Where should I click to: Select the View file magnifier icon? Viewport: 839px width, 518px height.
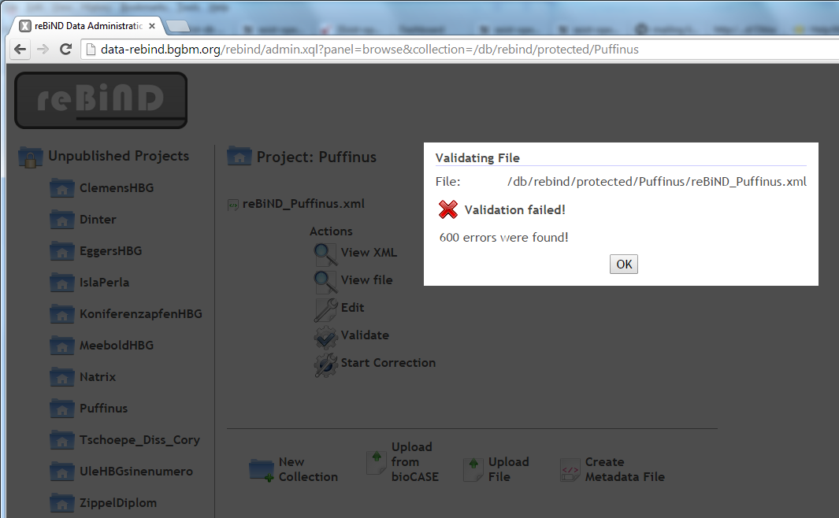(325, 280)
